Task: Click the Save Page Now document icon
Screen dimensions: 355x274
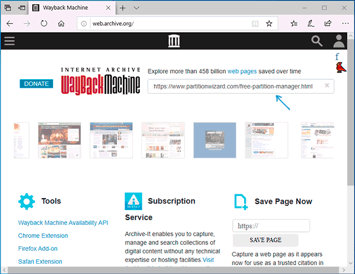Action: point(241,201)
